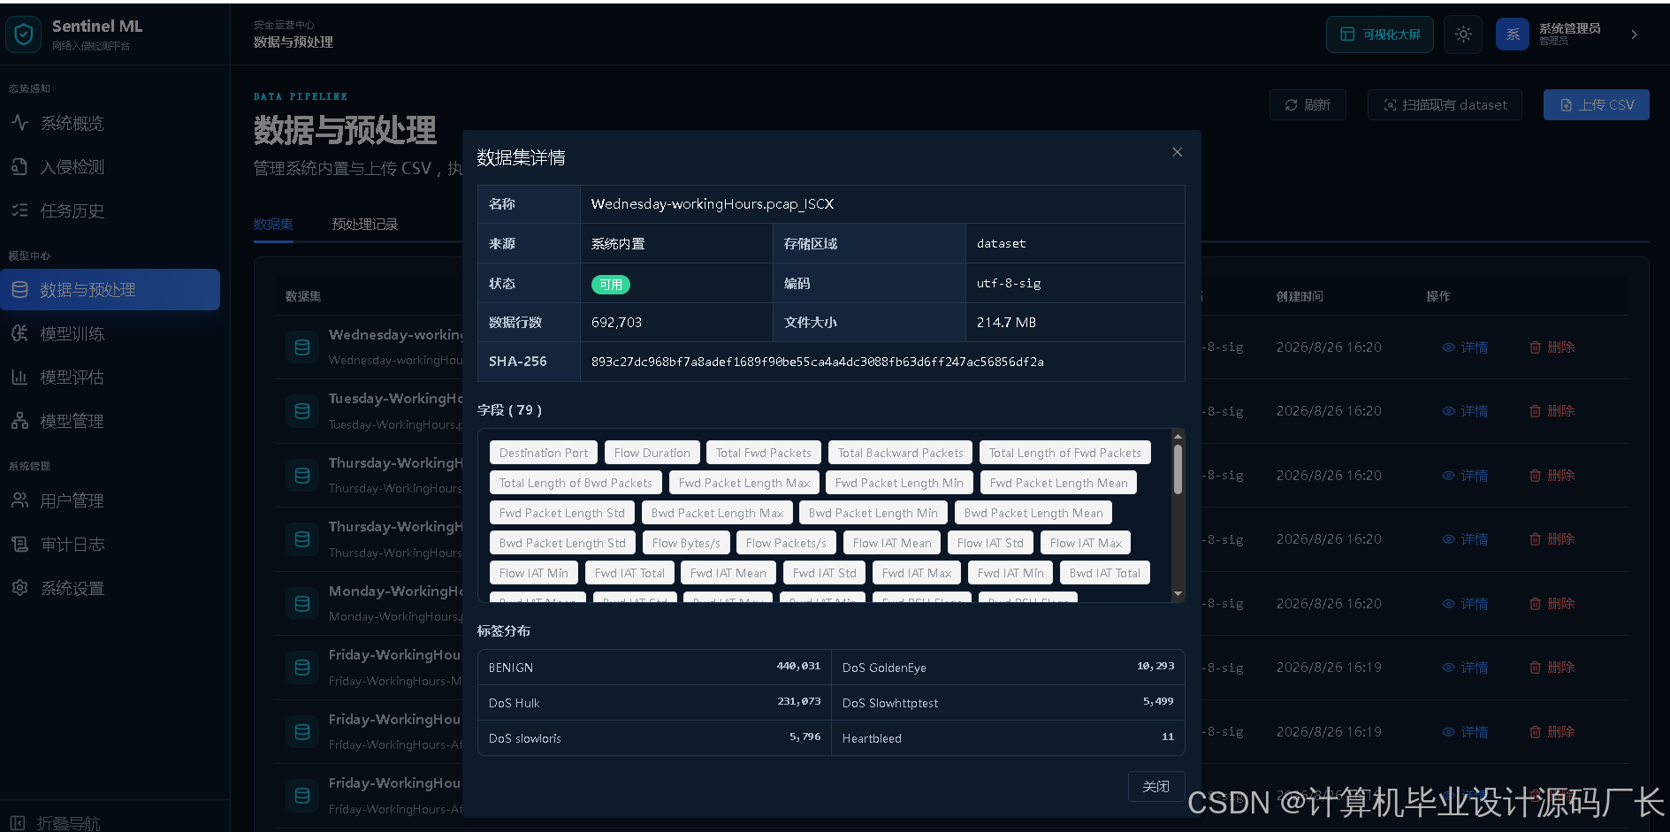
Task: Click the Fwd IAT Total field tag
Action: (629, 573)
